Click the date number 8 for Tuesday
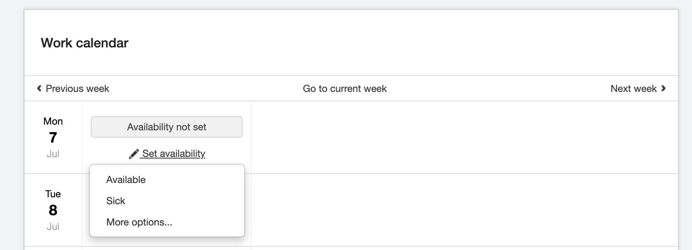 pos(53,210)
